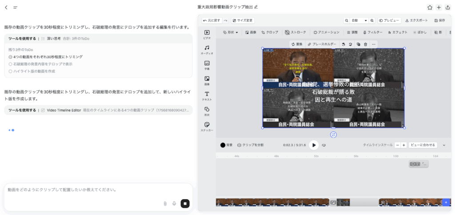This screenshot has height=215, width=455.
Task: Toggle the ハイライト版の動画を作成 ToDo circle
Action: tap(10, 71)
